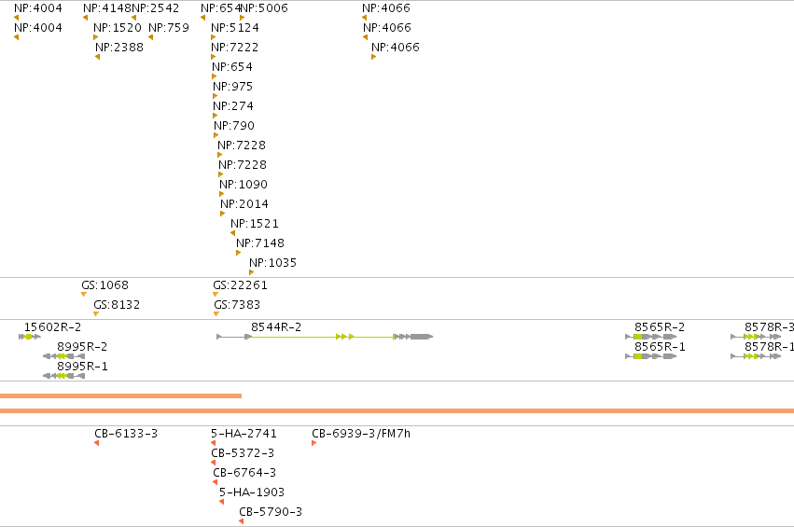The height and width of the screenshot is (527, 794).
Task: Select the NP:1520 insertion marker
Action: [x=96, y=37]
